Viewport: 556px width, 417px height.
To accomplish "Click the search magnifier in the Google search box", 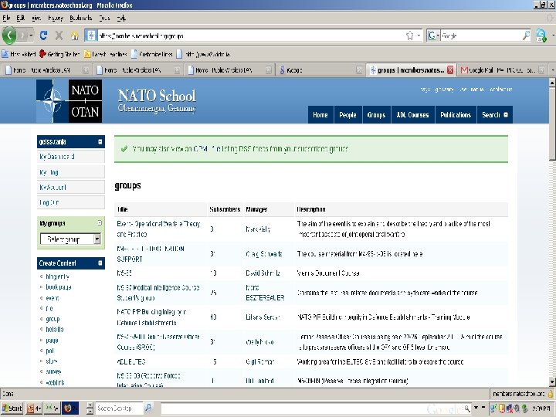I will (x=526, y=35).
